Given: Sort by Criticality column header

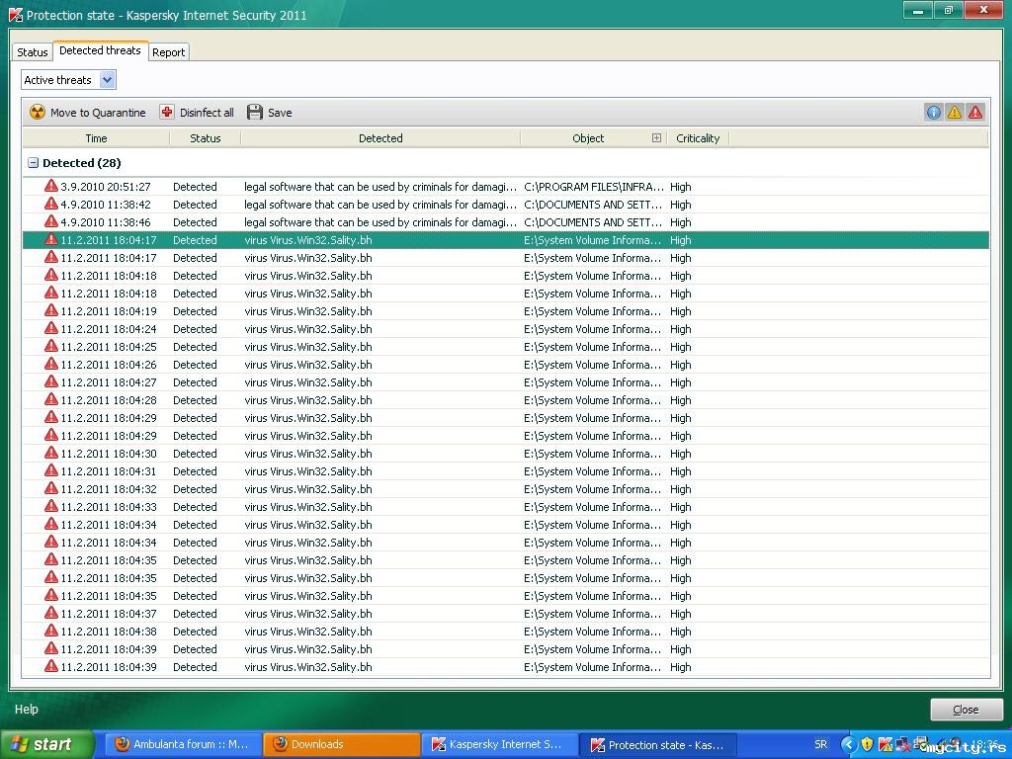Looking at the screenshot, I should (x=697, y=138).
